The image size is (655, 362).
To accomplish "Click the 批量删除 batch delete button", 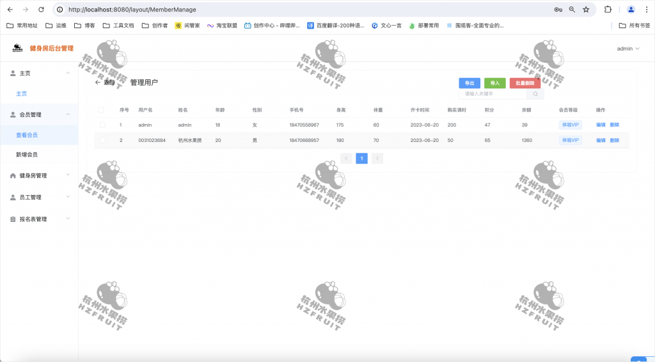I will (525, 83).
